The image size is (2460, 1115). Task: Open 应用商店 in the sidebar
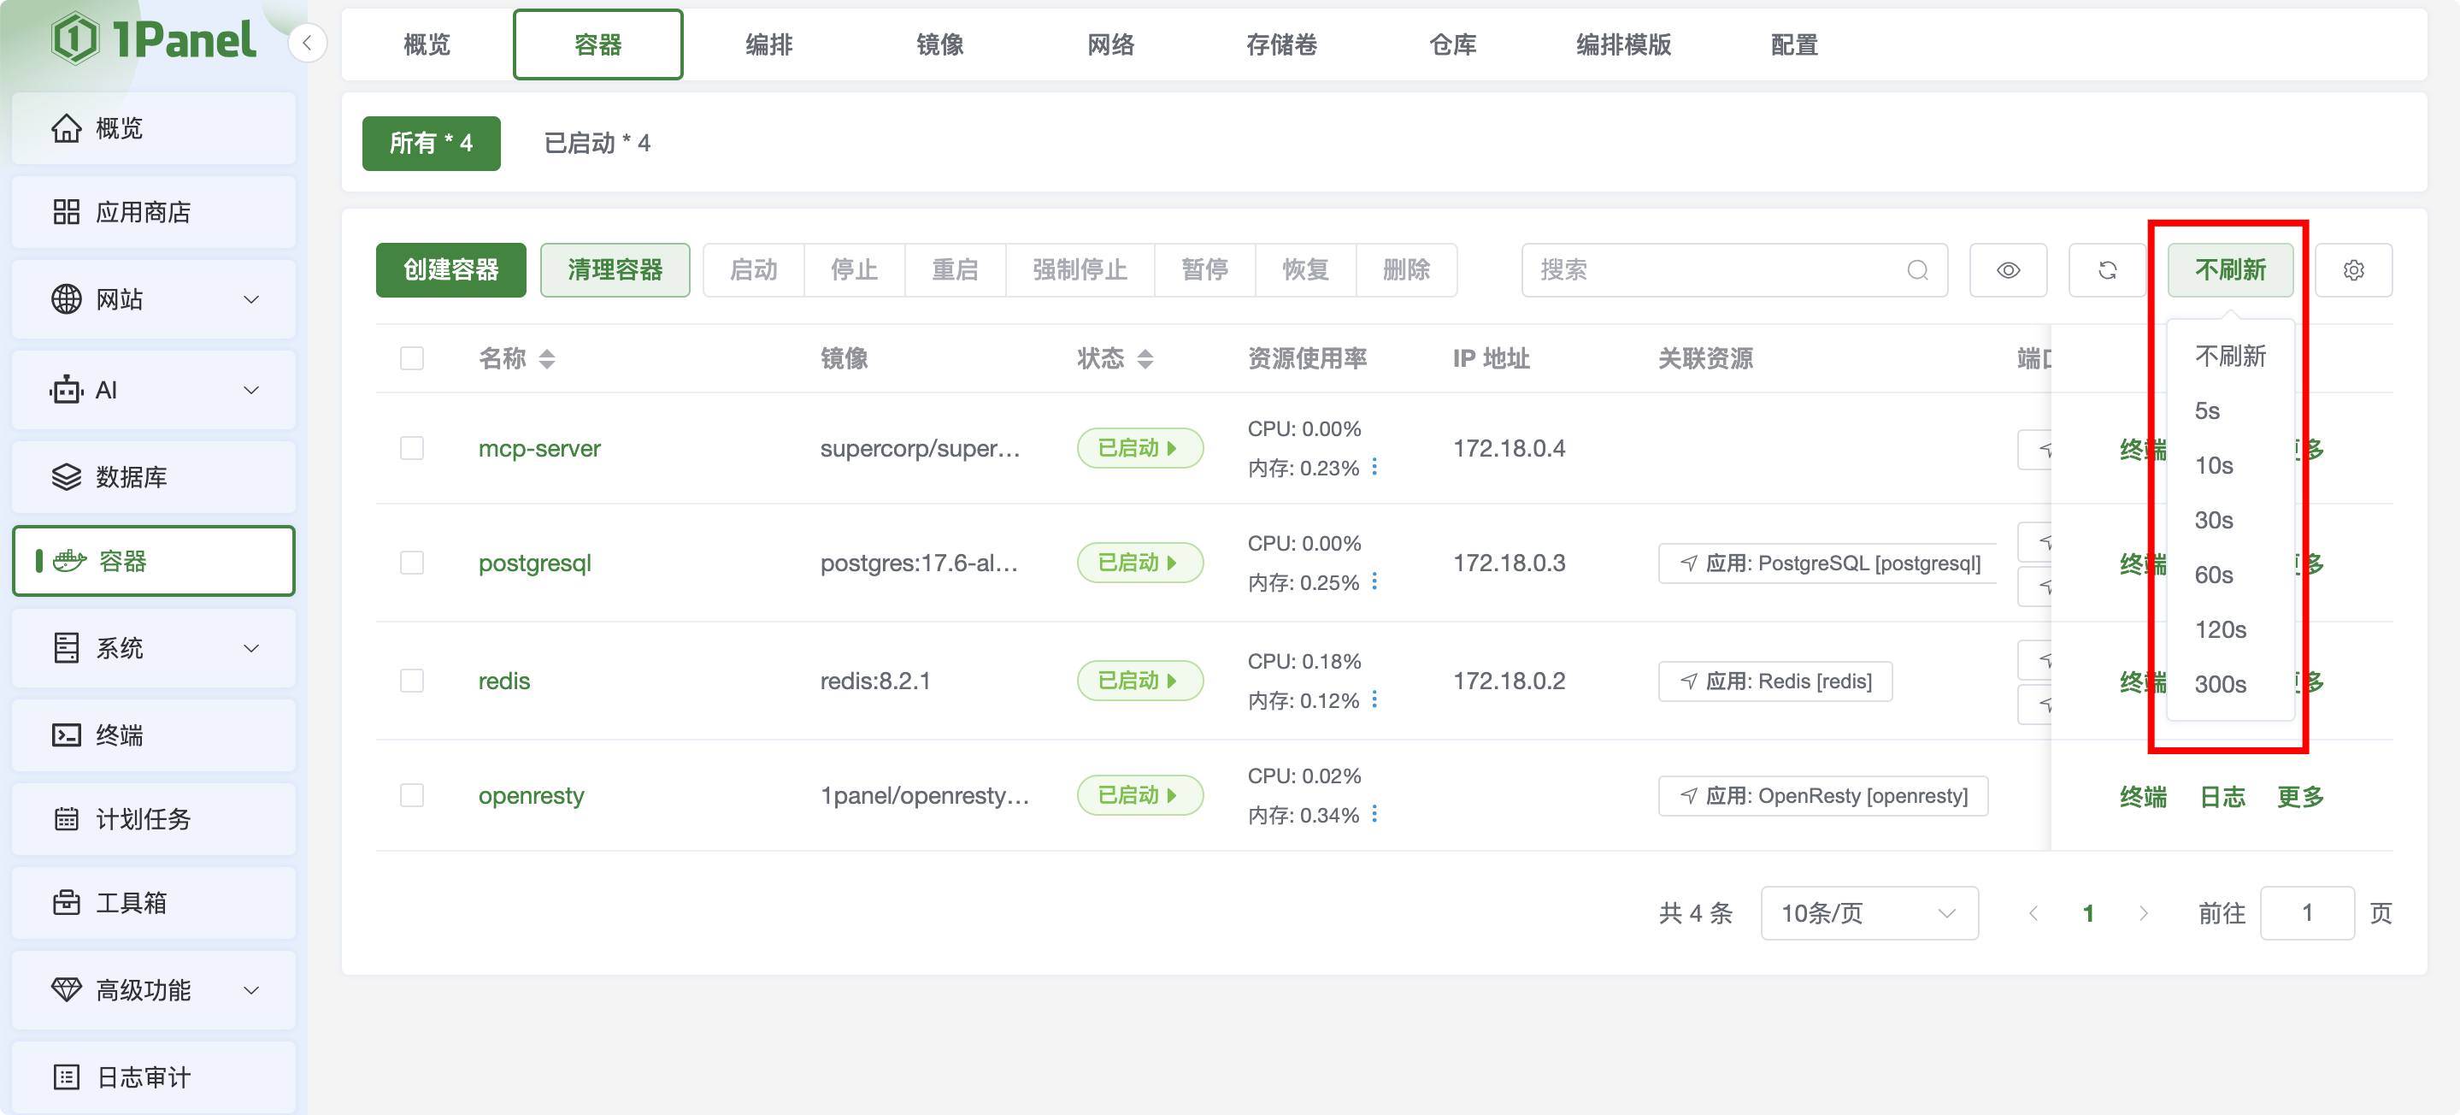tap(154, 212)
